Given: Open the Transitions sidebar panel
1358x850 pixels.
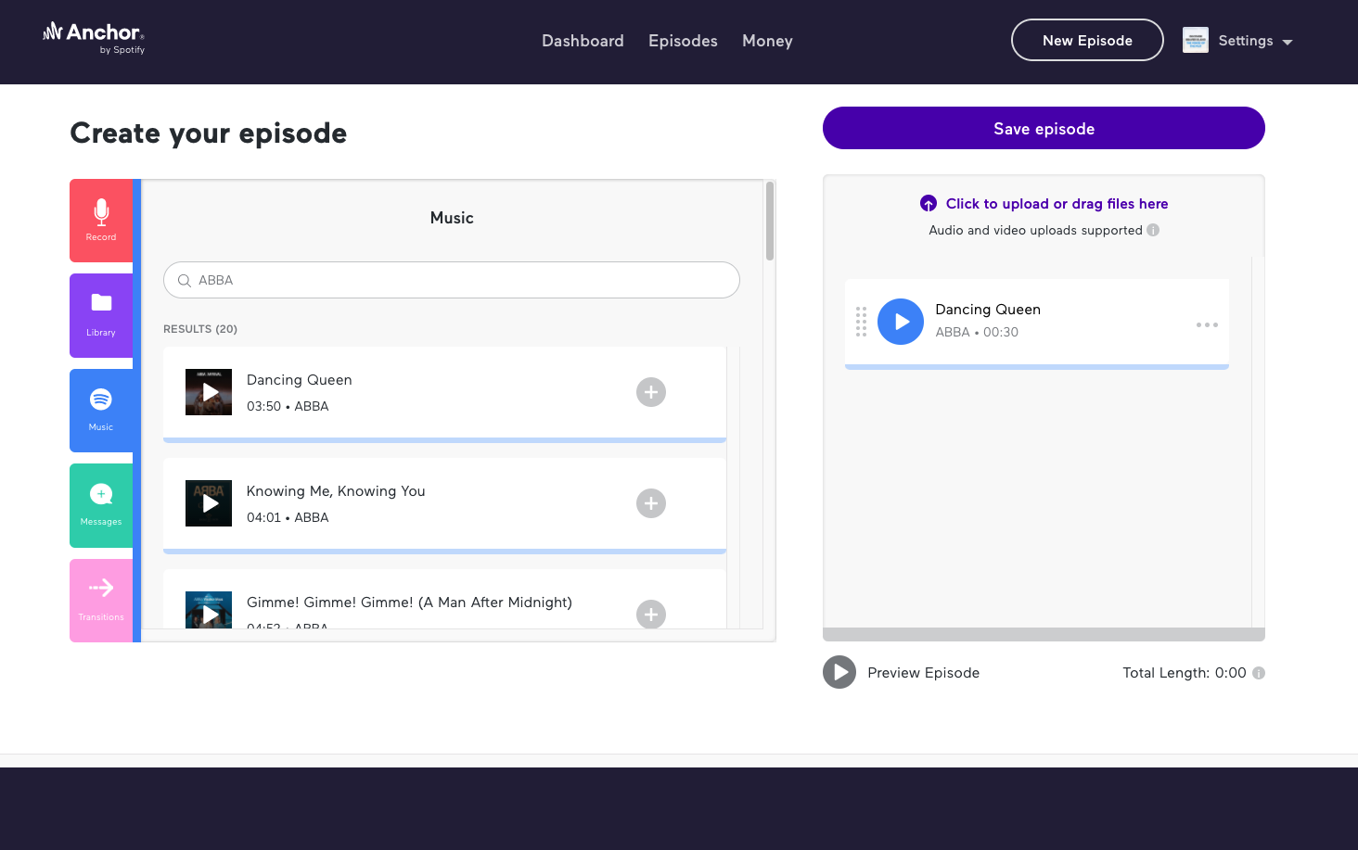Looking at the screenshot, I should (101, 601).
